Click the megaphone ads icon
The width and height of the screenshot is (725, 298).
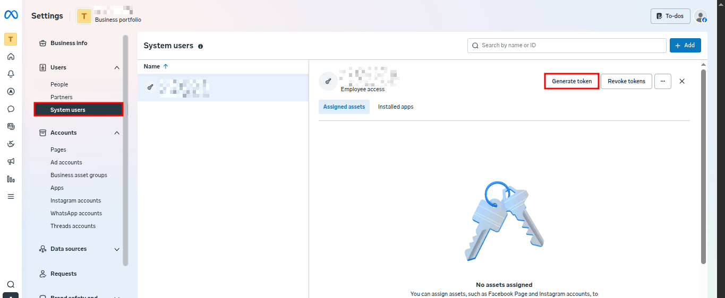click(11, 161)
